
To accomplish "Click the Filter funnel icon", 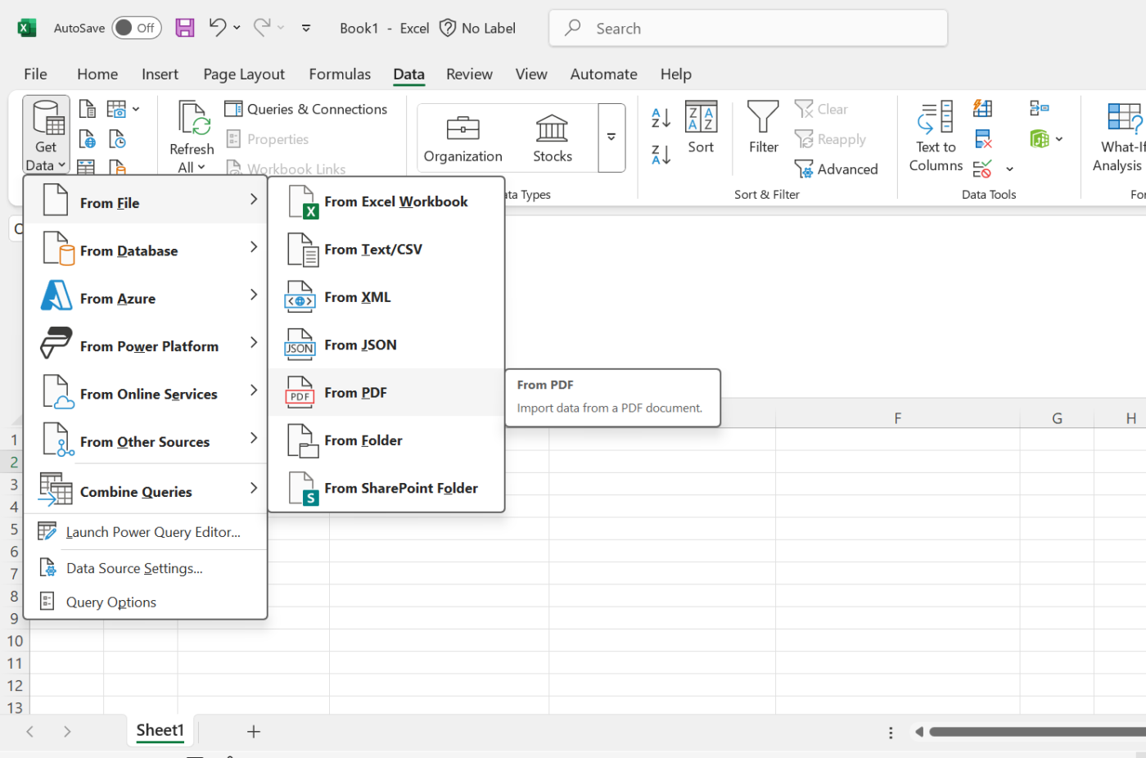I will click(763, 119).
